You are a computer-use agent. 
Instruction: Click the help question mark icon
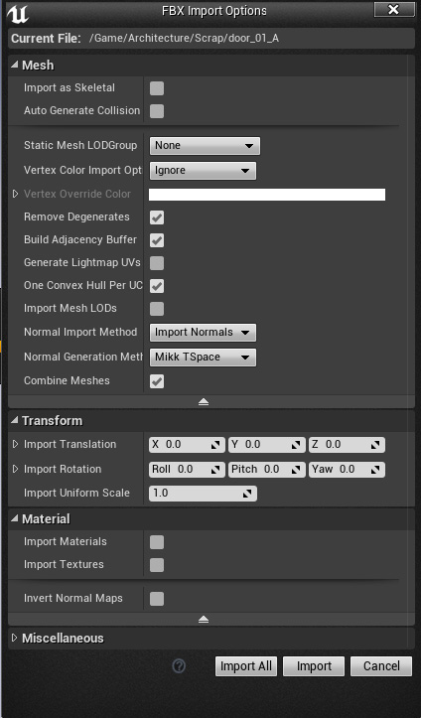pos(179,665)
